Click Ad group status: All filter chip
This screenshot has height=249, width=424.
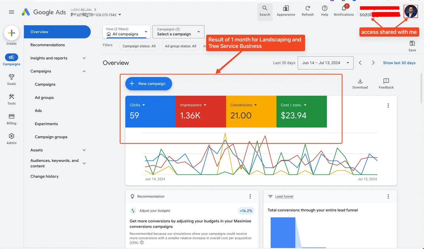coord(181,46)
